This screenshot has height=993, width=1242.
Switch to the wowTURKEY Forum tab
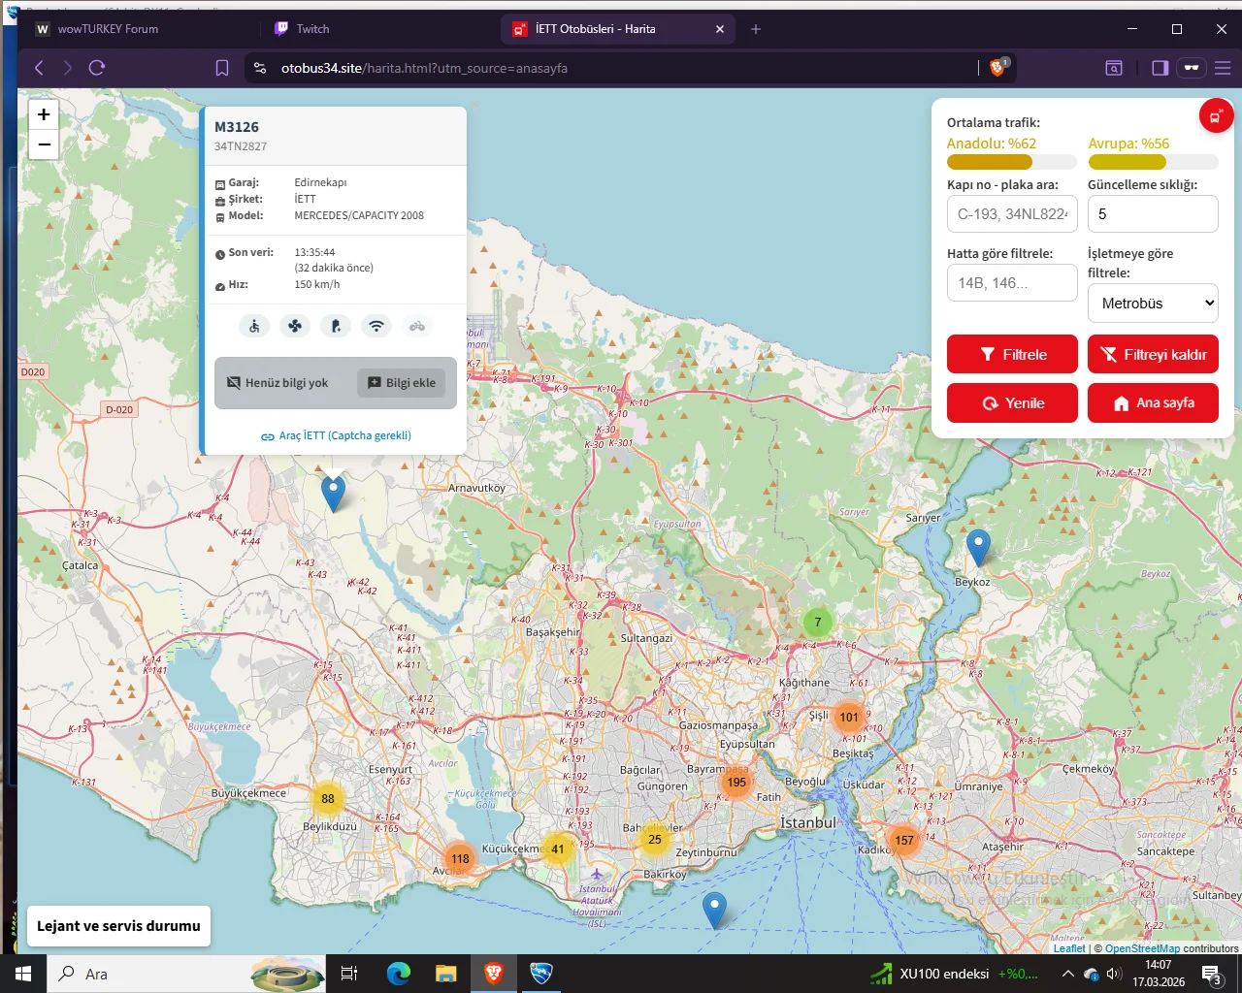[x=107, y=29]
